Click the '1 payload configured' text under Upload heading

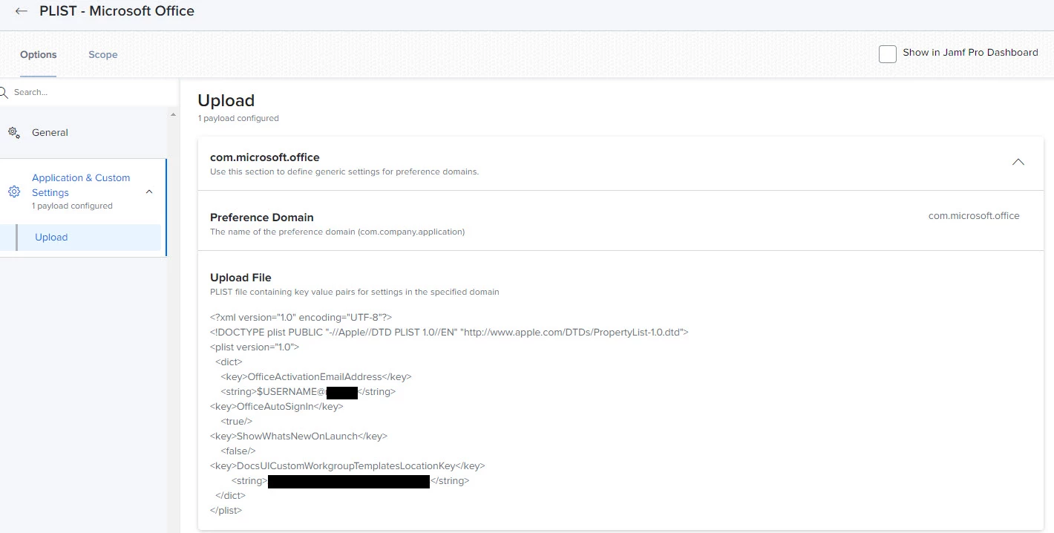click(238, 118)
